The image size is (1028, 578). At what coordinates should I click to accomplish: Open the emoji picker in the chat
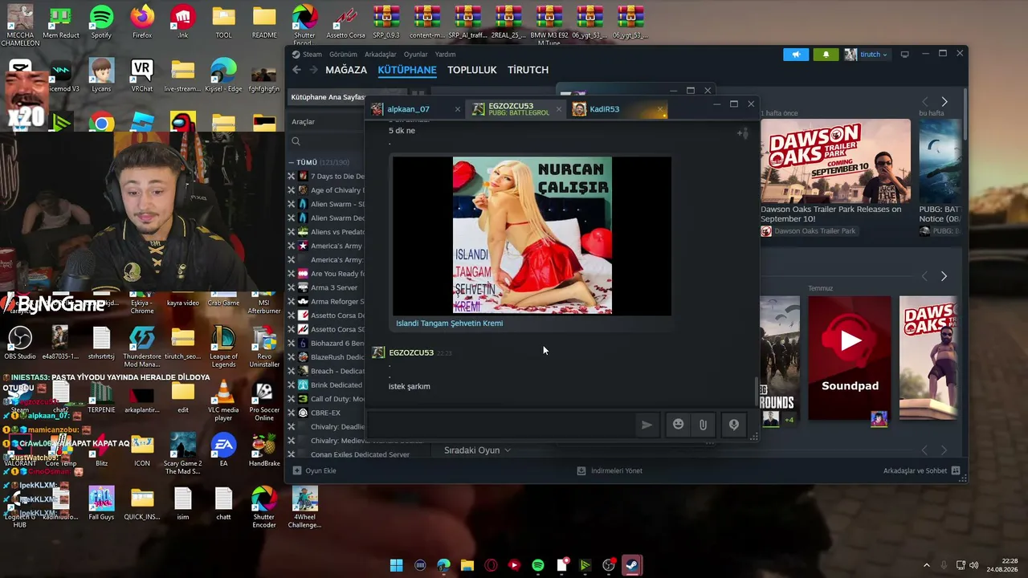pos(678,425)
